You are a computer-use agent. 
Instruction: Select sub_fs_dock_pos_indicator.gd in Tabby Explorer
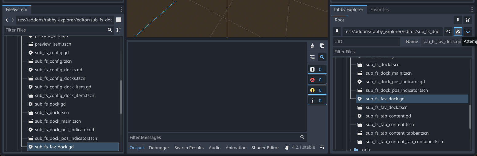[x=395, y=82]
